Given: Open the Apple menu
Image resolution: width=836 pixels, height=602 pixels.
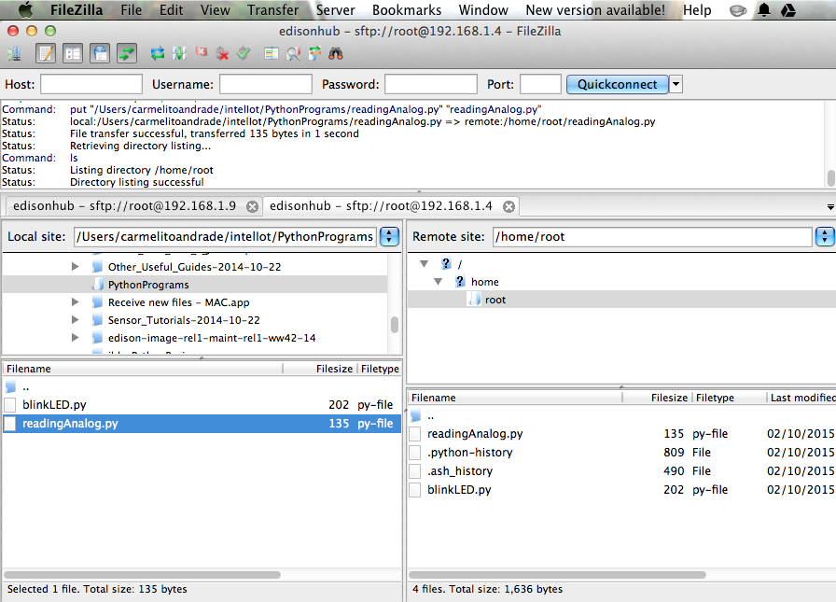Looking at the screenshot, I should point(25,9).
